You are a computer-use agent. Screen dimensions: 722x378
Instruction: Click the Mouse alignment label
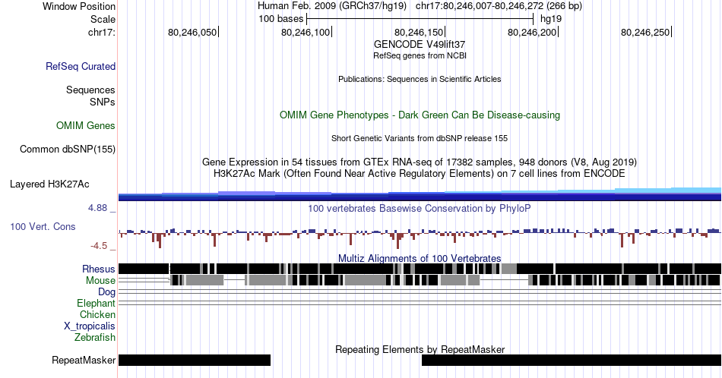100,280
